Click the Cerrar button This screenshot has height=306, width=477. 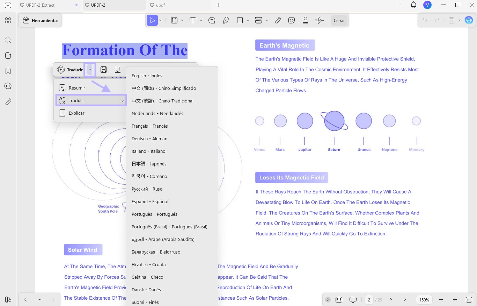coord(339,20)
